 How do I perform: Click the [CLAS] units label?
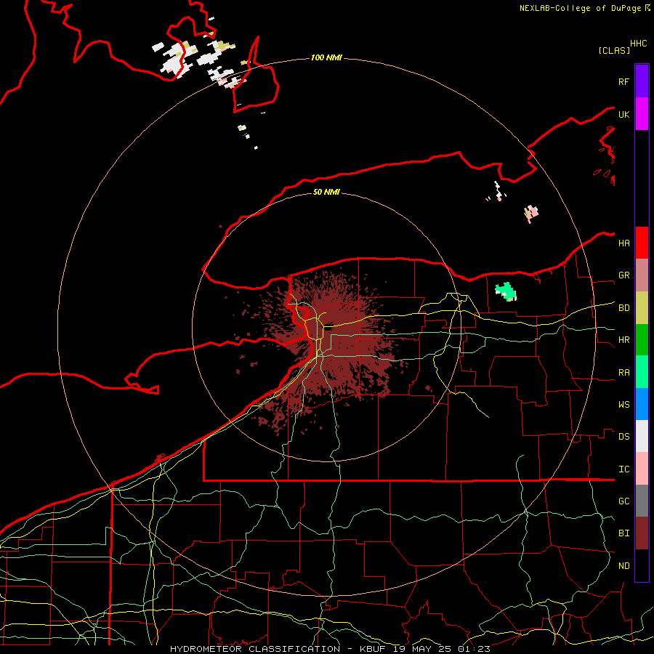tap(614, 50)
